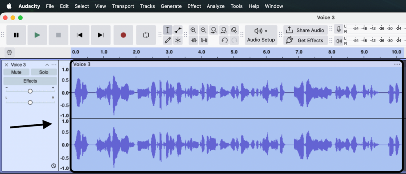The width and height of the screenshot is (406, 174).
Task: Toggle the Loop playback button
Action: [146, 35]
